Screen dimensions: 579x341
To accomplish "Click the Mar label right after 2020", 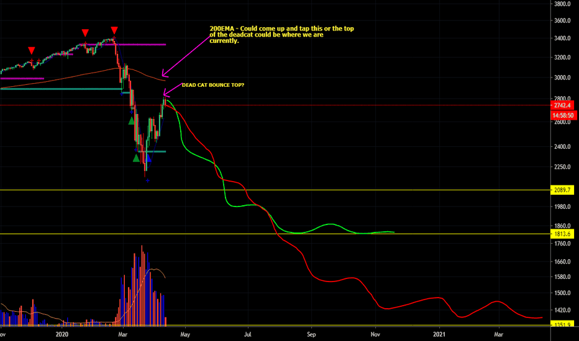I will [x=122, y=335].
